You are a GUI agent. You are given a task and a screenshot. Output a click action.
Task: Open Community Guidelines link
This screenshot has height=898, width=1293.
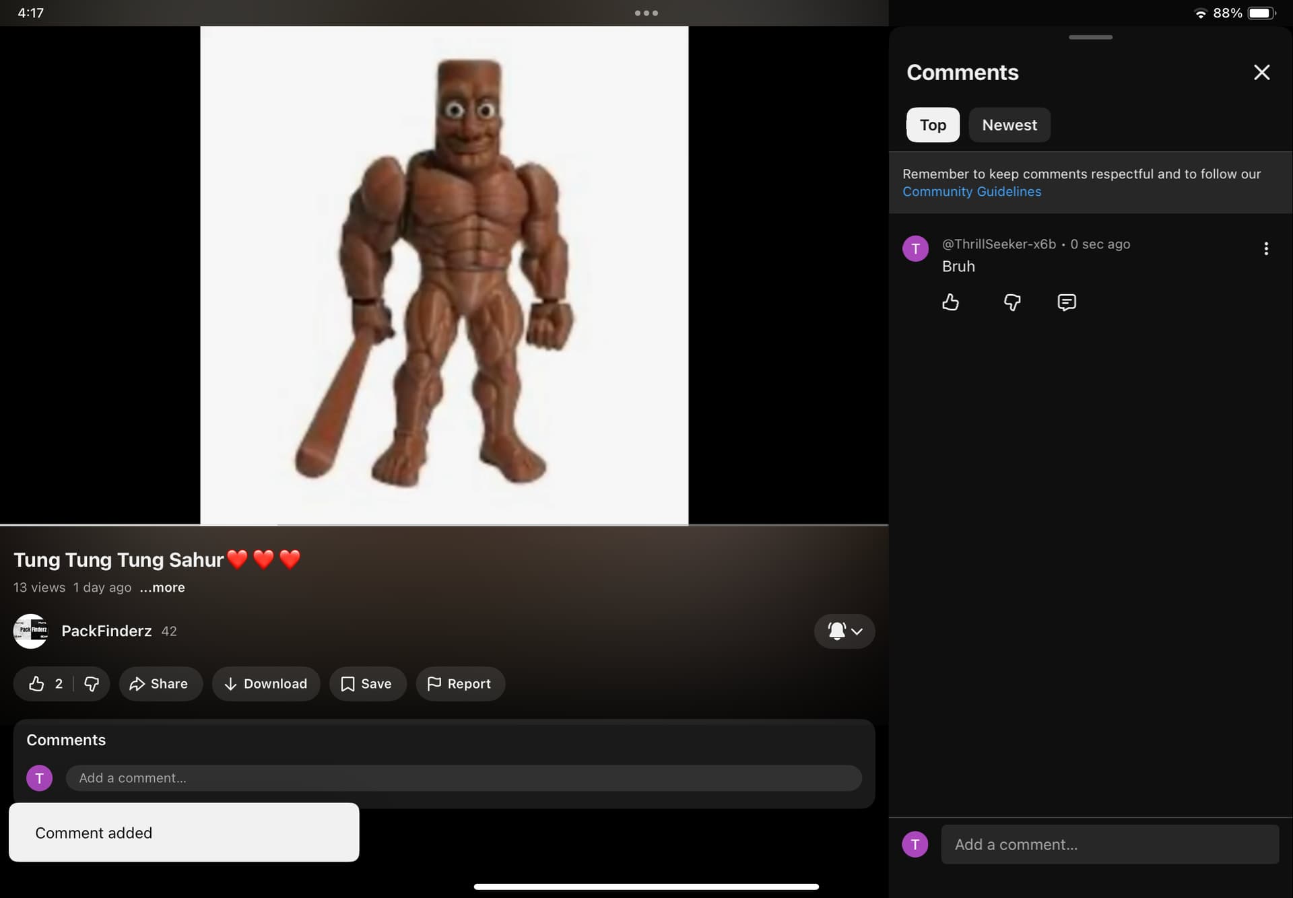pyautogui.click(x=971, y=192)
